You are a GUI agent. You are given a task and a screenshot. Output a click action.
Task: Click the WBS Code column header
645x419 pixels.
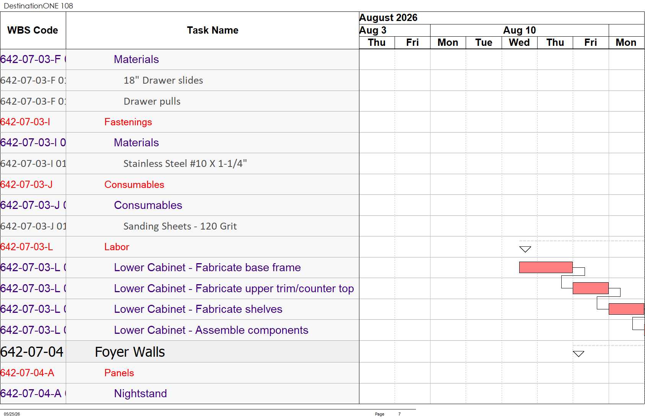[32, 30]
